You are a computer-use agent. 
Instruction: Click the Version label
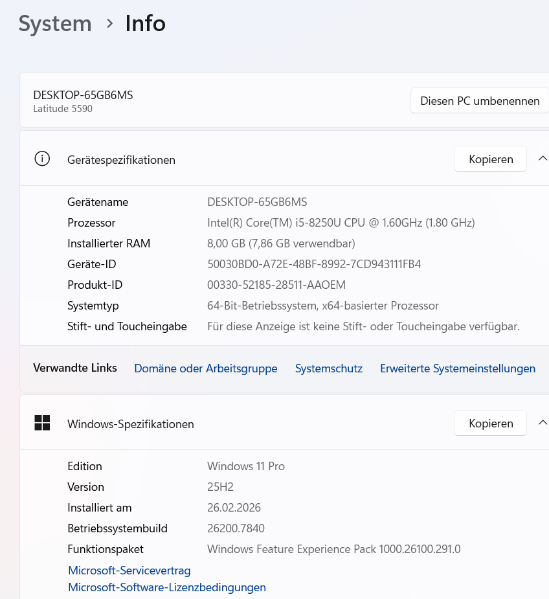click(x=85, y=487)
